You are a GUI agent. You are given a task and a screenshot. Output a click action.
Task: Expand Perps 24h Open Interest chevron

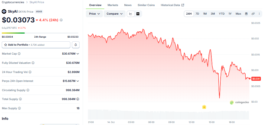(x=78, y=81)
